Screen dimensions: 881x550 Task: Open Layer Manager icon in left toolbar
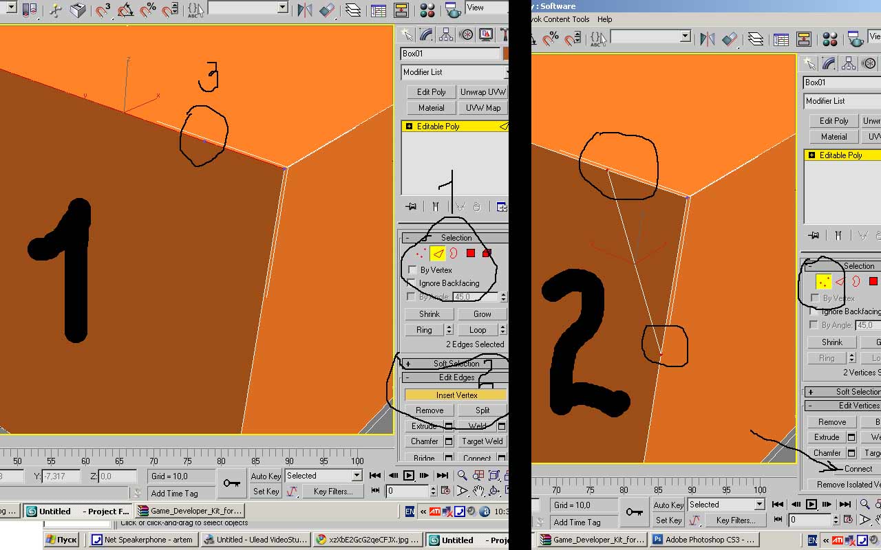tap(352, 10)
